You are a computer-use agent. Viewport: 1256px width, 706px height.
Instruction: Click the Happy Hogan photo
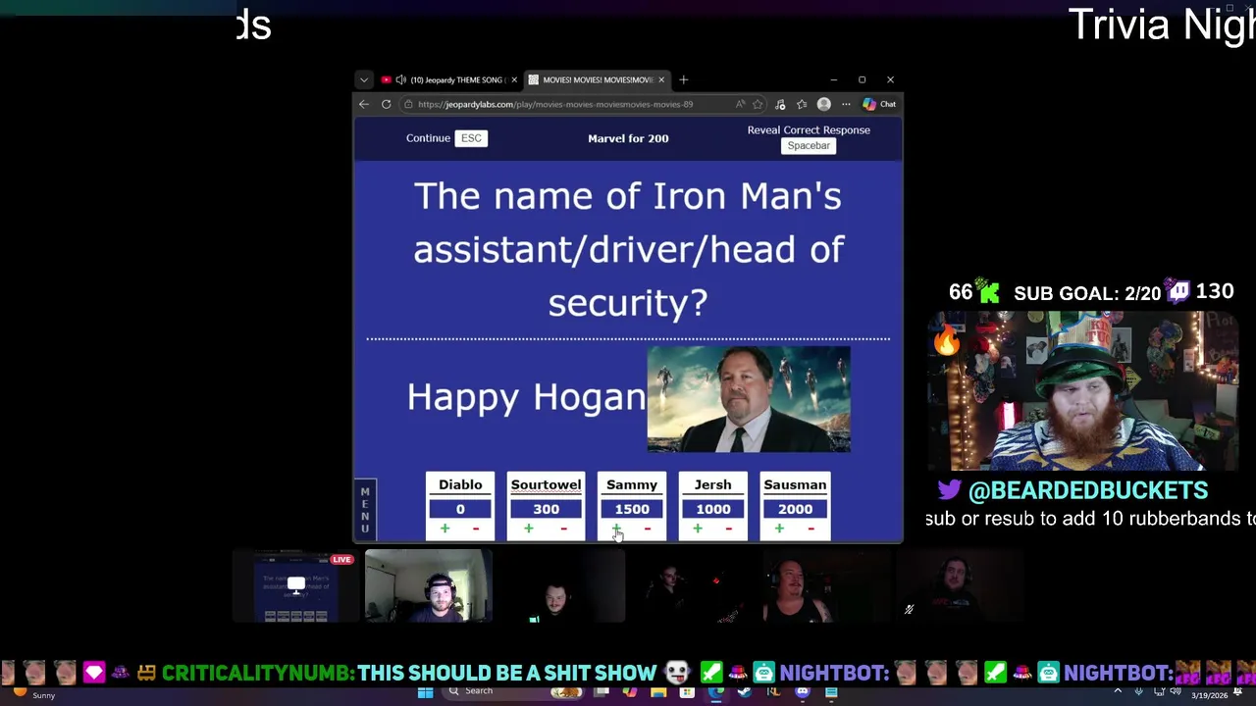[749, 398]
